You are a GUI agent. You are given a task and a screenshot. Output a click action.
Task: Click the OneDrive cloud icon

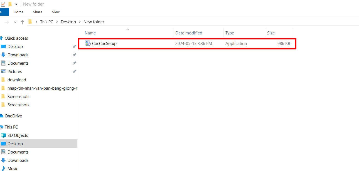pos(3,116)
